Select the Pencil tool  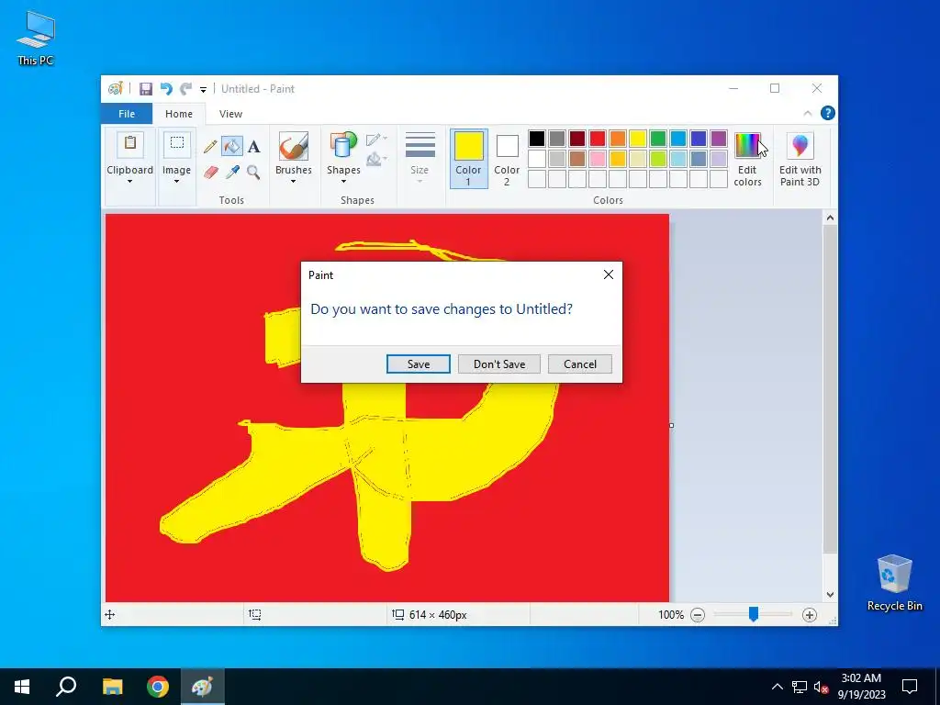click(x=210, y=146)
